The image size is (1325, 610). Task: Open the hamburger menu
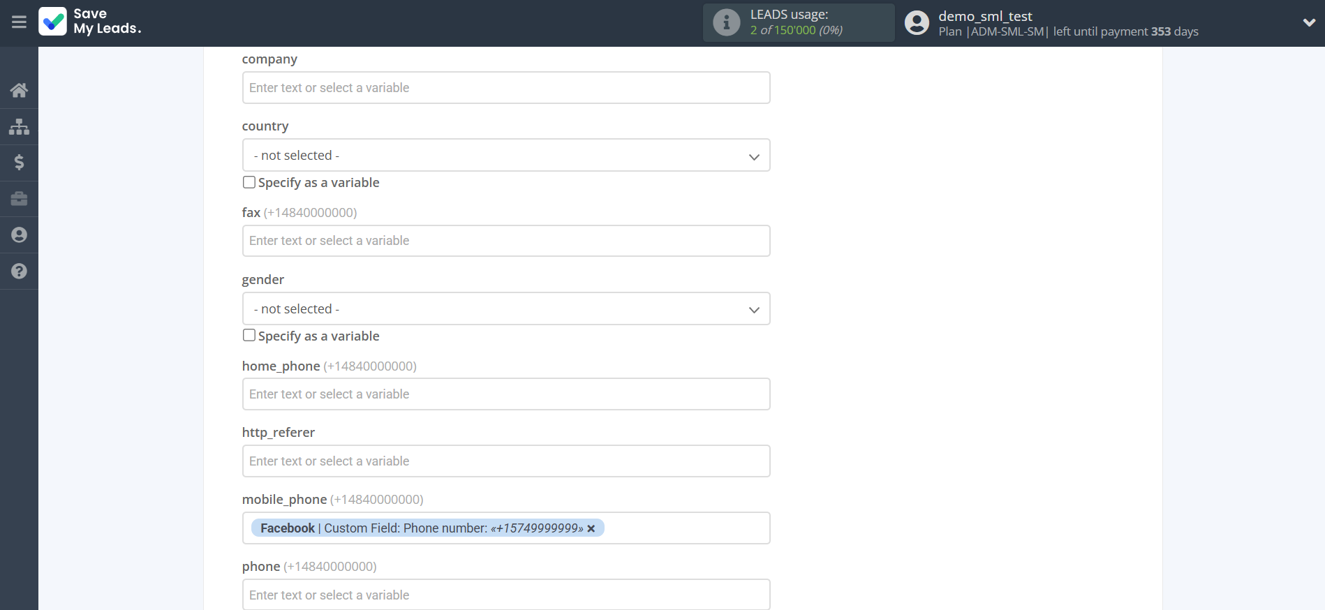click(x=19, y=22)
